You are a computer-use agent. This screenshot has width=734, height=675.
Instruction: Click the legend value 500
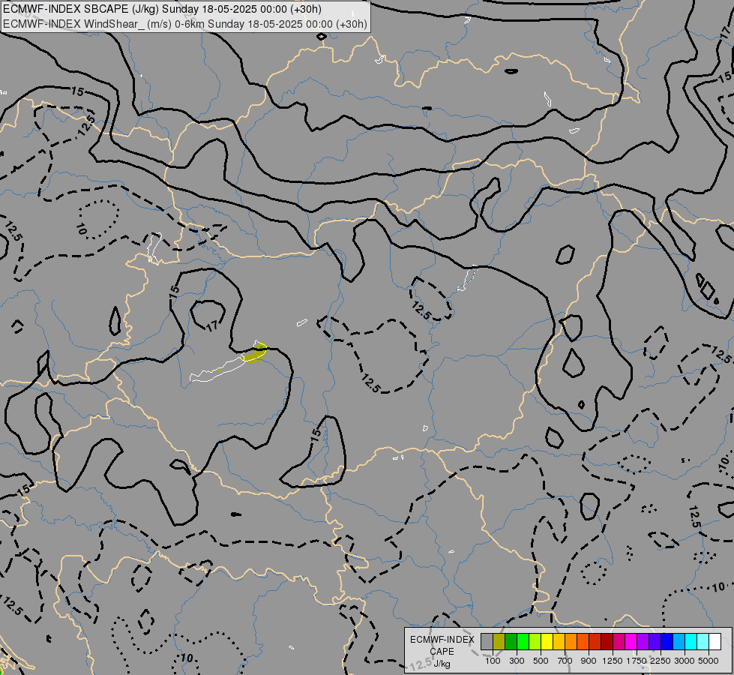coord(541,661)
